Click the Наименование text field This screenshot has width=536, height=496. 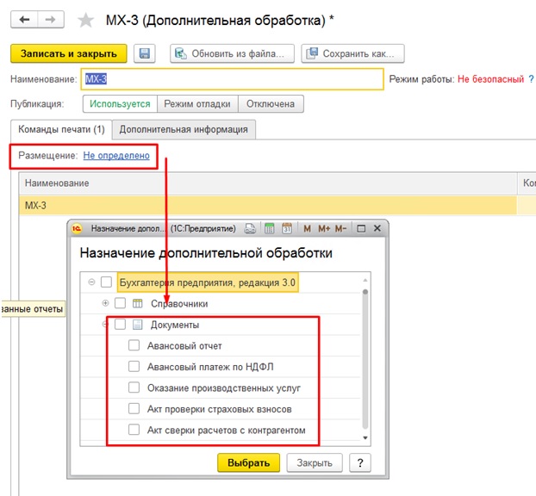233,79
